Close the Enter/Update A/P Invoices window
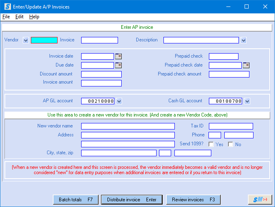Image resolution: width=275 pixels, height=207 pixels. pos(265,6)
